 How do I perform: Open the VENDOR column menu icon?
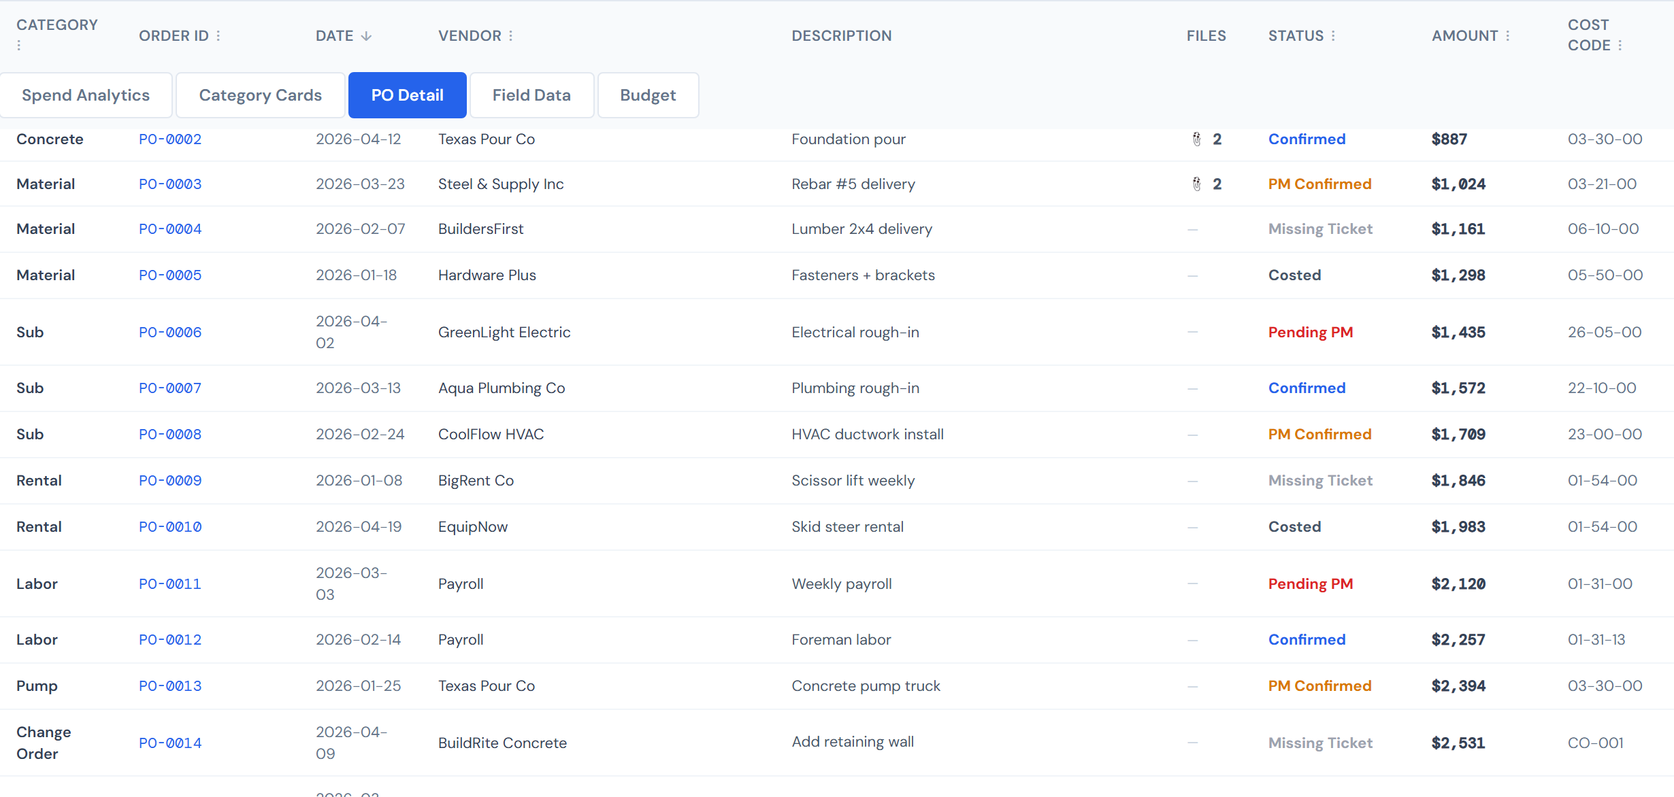510,35
